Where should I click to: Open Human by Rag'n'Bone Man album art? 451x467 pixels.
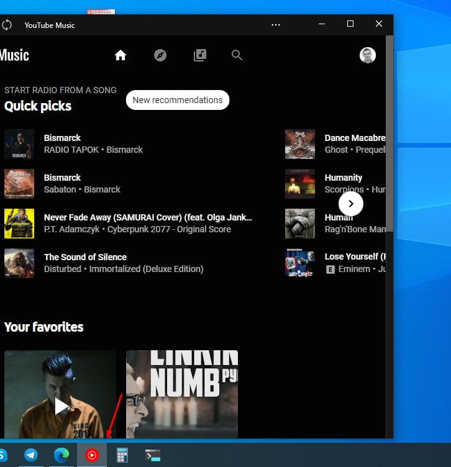point(300,224)
